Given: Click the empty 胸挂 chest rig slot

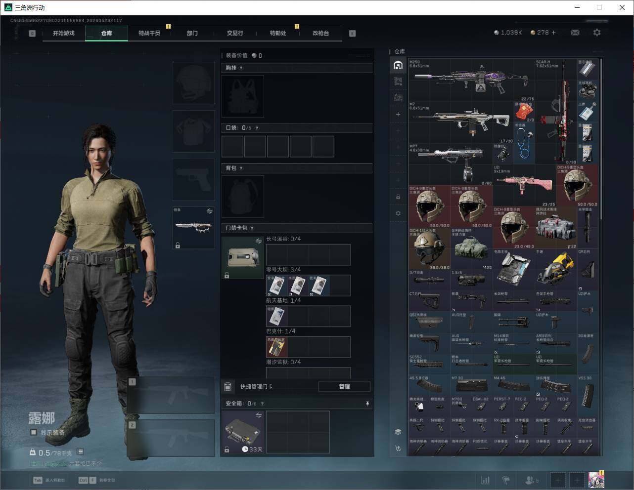Looking at the screenshot, I should click(x=243, y=96).
